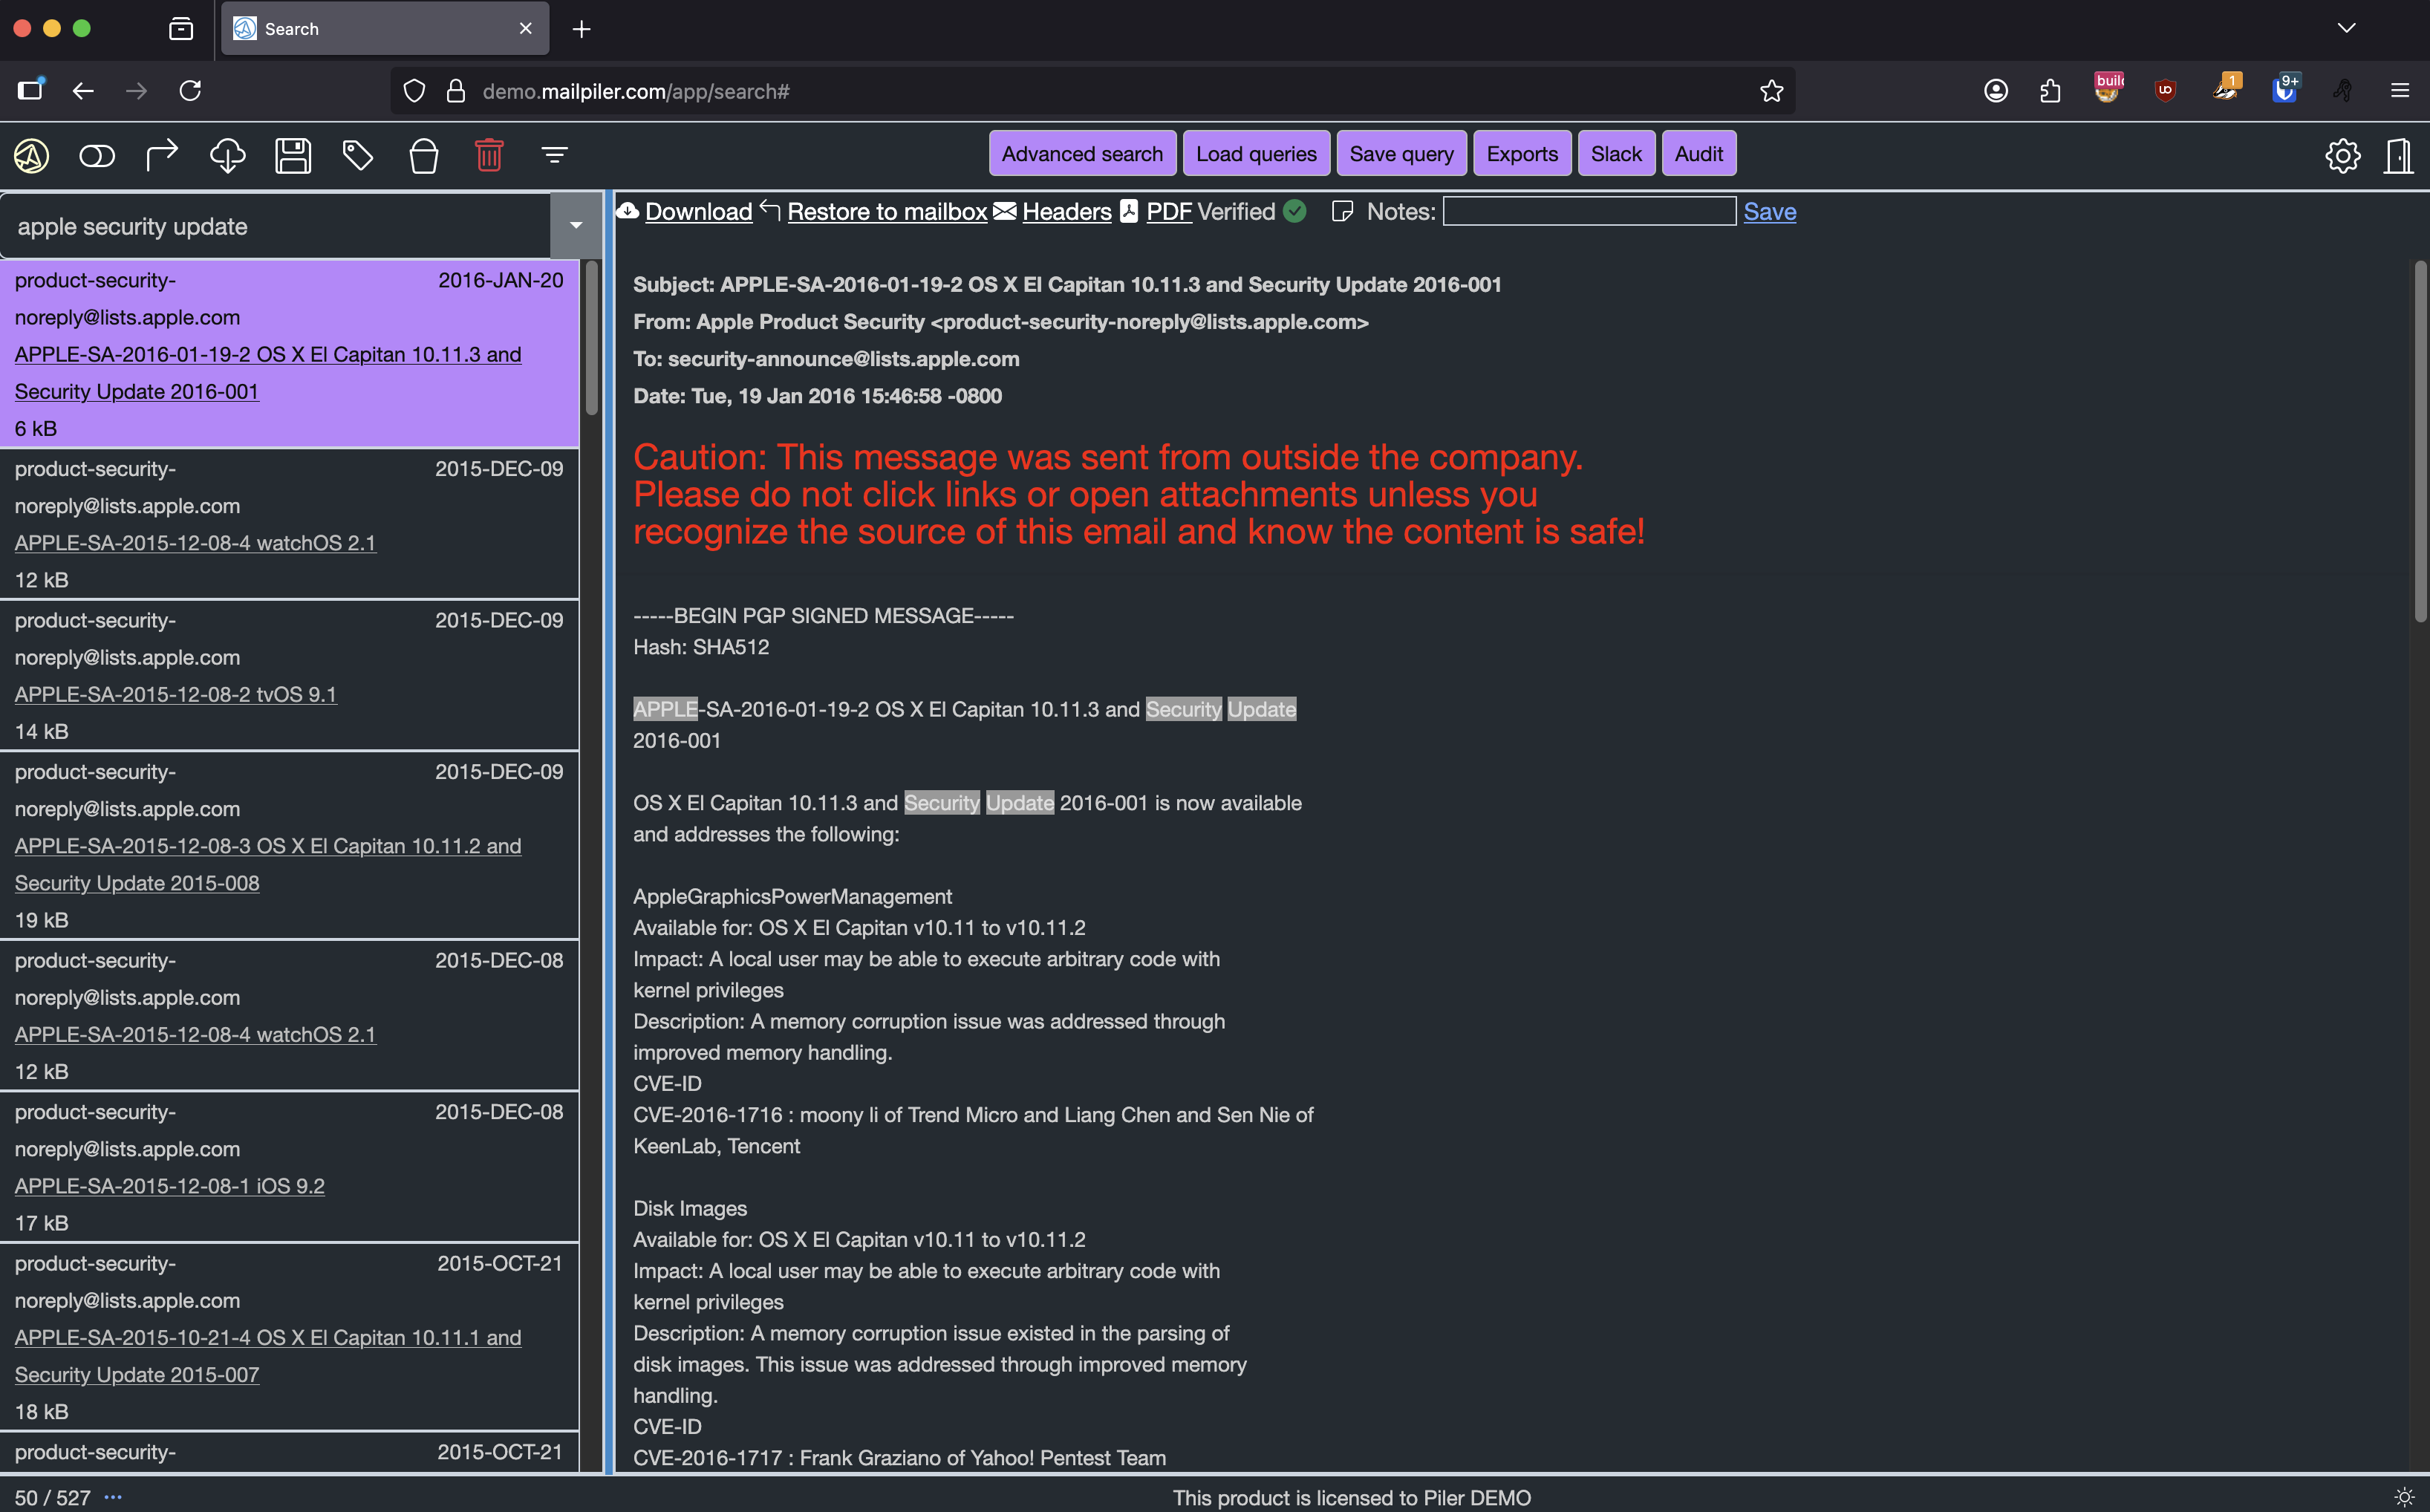The height and width of the screenshot is (1512, 2430).
Task: Click the logout door icon
Action: point(2398,155)
